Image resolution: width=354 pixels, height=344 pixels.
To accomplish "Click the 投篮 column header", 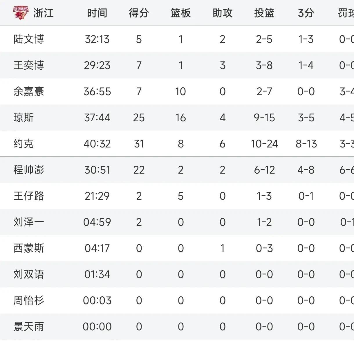I will point(264,13).
